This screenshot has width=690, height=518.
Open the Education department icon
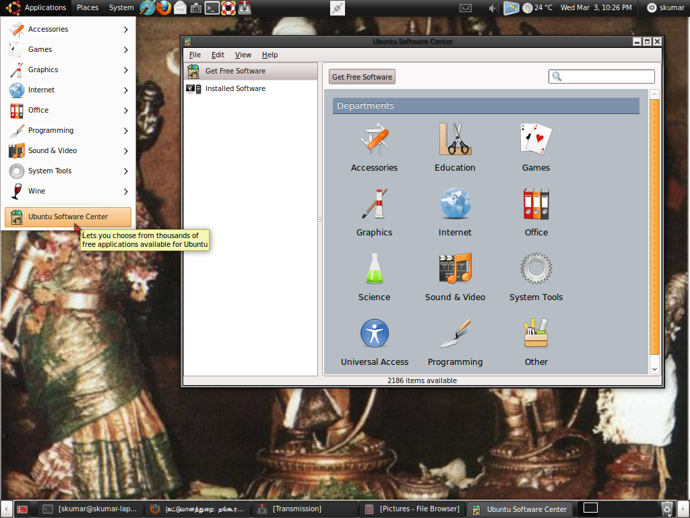coord(455,139)
